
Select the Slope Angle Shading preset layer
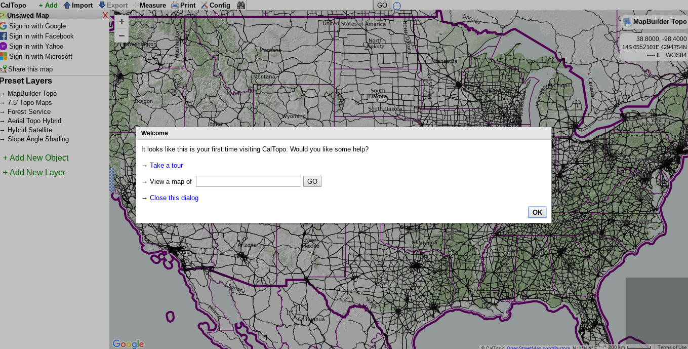pyautogui.click(x=38, y=139)
